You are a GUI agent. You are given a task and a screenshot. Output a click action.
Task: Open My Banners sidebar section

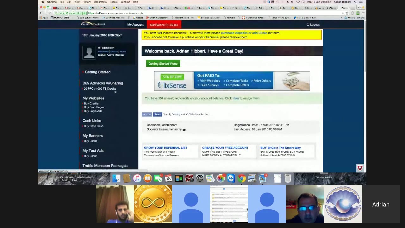pos(92,136)
